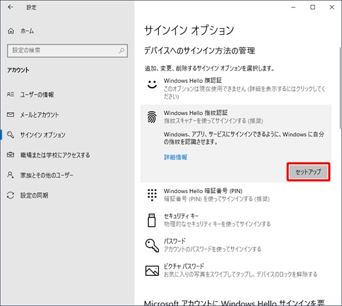Click デバイスへのサインイン方法の管理 heading
Image resolution: width=342 pixels, height=306 pixels.
200,51
